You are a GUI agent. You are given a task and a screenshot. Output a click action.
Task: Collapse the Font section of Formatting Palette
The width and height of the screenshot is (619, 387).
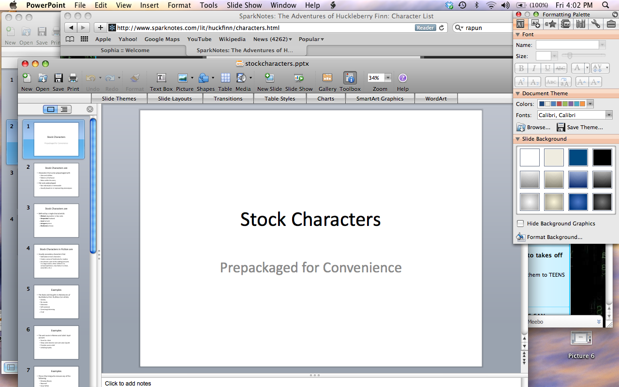pyautogui.click(x=518, y=34)
